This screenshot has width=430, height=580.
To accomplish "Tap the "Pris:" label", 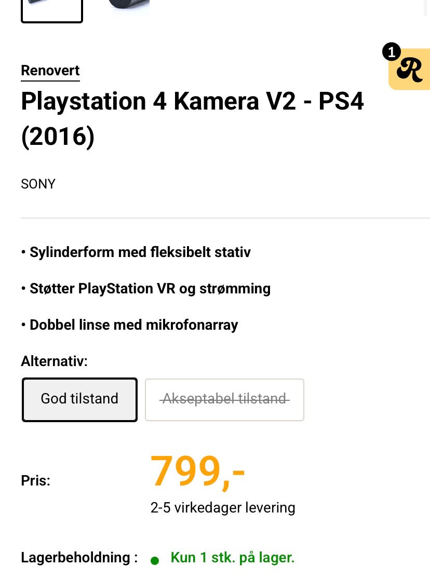I will point(35,481).
